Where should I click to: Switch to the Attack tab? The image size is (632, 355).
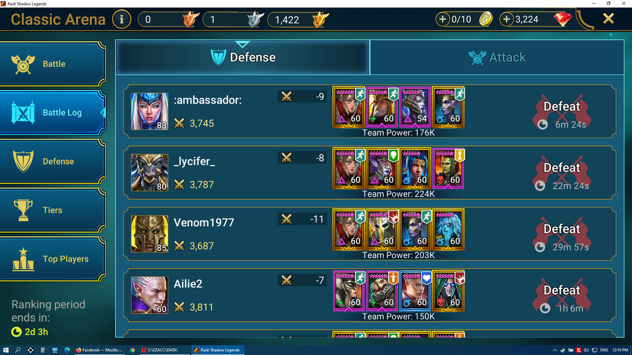pyautogui.click(x=497, y=57)
